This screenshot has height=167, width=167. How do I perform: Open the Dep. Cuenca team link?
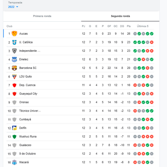coord(27,85)
